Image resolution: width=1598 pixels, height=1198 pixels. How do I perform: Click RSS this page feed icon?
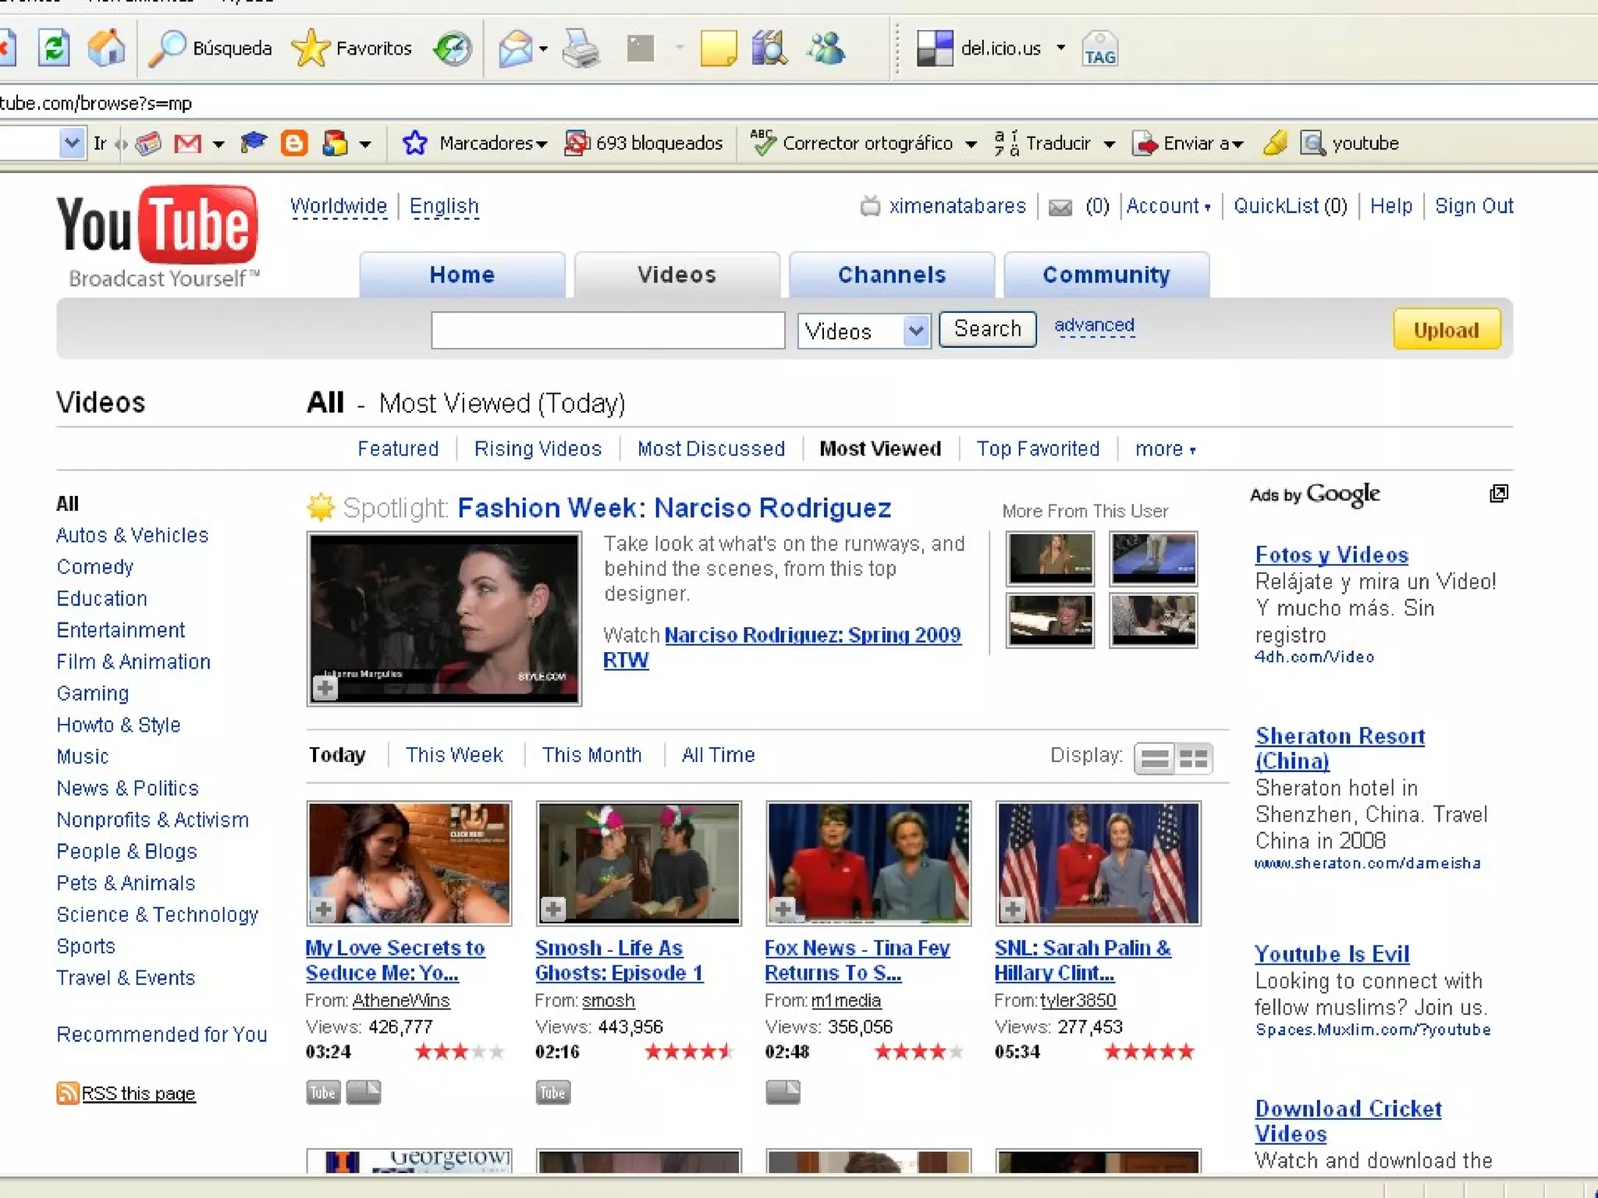coord(68,1093)
